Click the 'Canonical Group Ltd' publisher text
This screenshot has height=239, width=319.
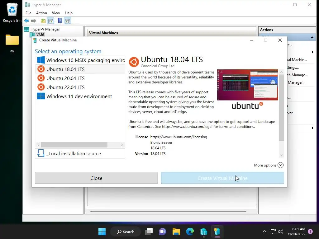click(x=157, y=66)
